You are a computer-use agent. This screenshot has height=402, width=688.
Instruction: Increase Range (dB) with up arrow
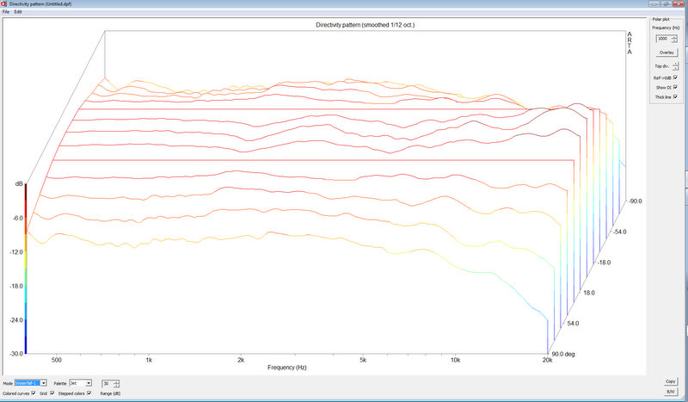pos(116,380)
